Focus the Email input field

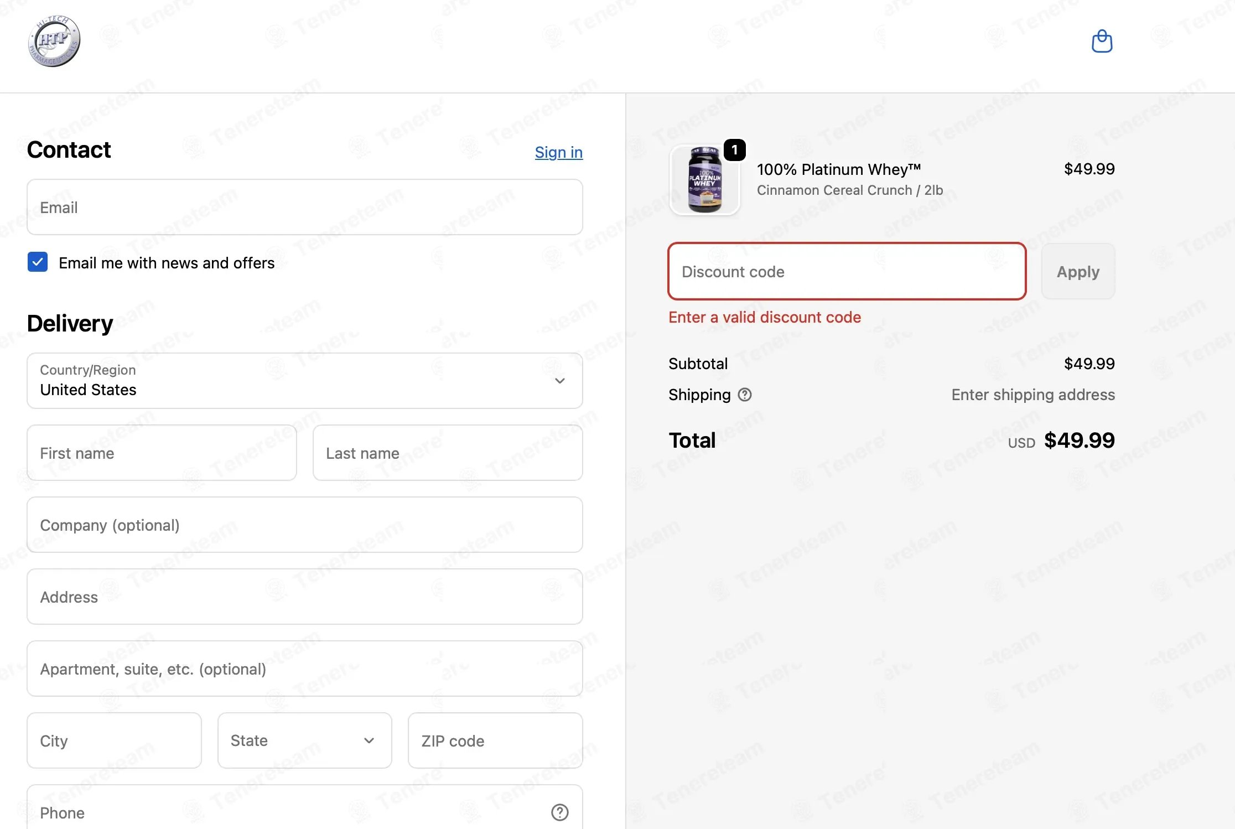pyautogui.click(x=305, y=207)
